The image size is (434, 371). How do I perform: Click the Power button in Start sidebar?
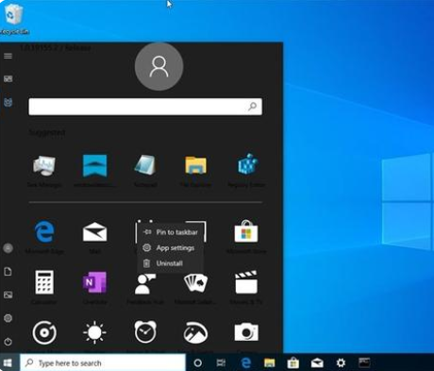click(x=8, y=342)
